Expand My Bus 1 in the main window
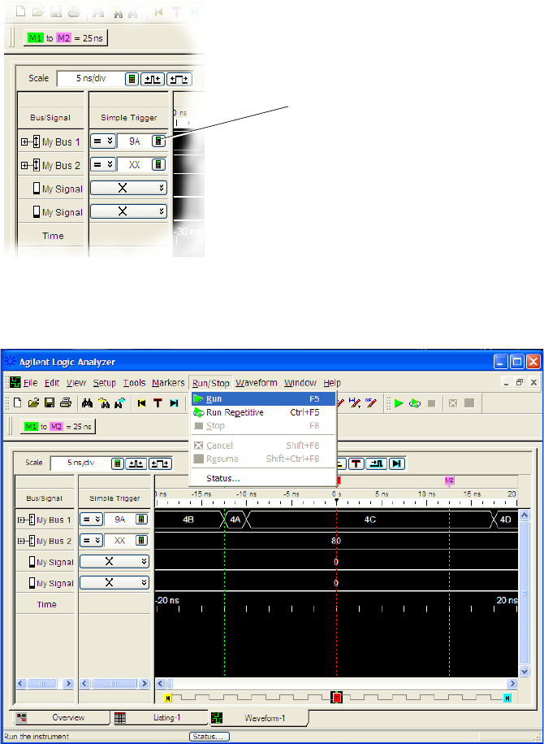This screenshot has height=744, width=544. point(20,520)
